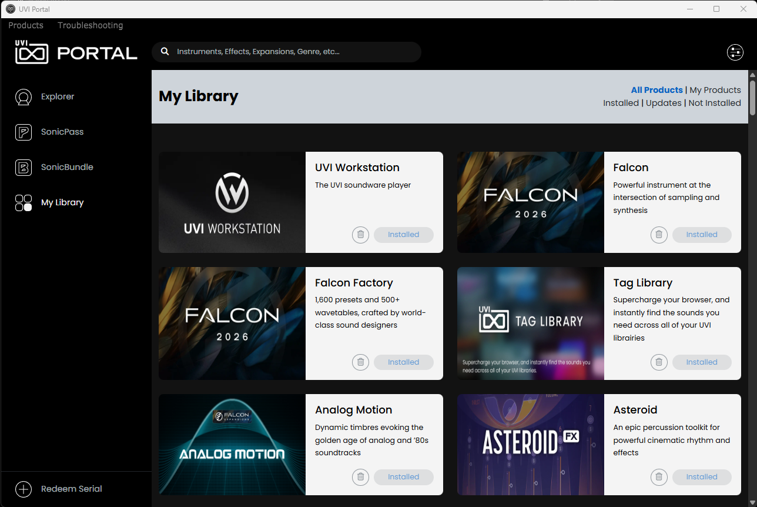Screen dimensions: 757x507
Task: Filter the library by My Products
Action: click(x=715, y=90)
